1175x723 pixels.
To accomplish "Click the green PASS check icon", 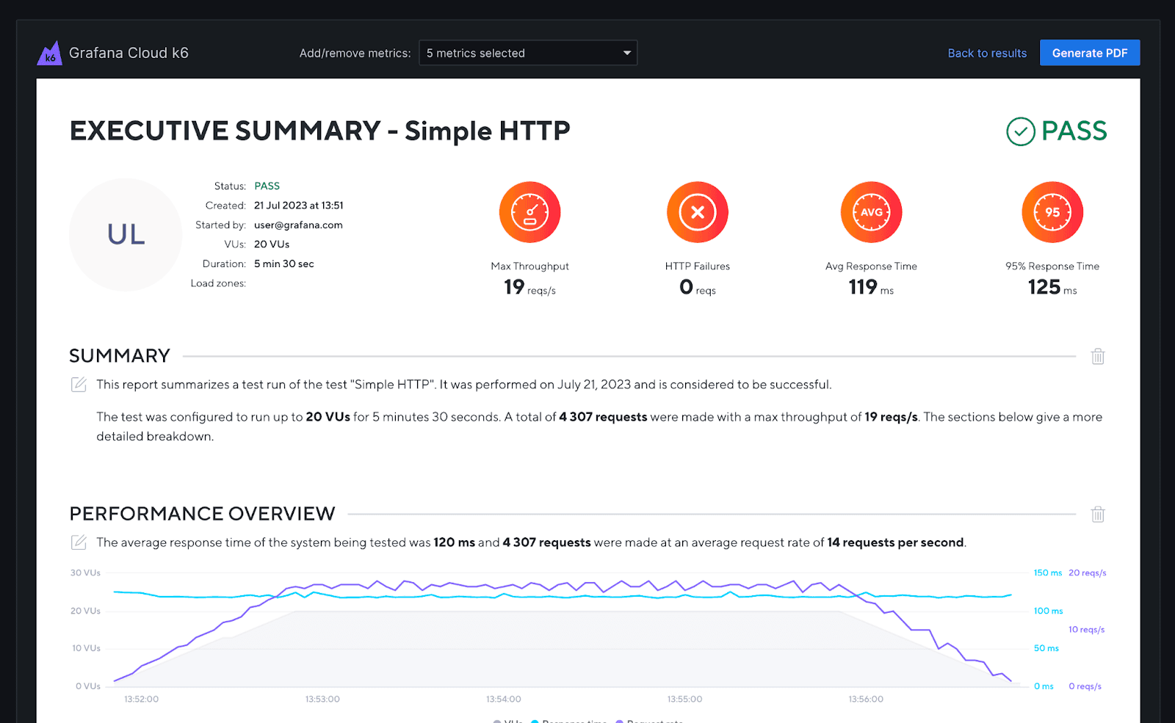I will pyautogui.click(x=1019, y=131).
